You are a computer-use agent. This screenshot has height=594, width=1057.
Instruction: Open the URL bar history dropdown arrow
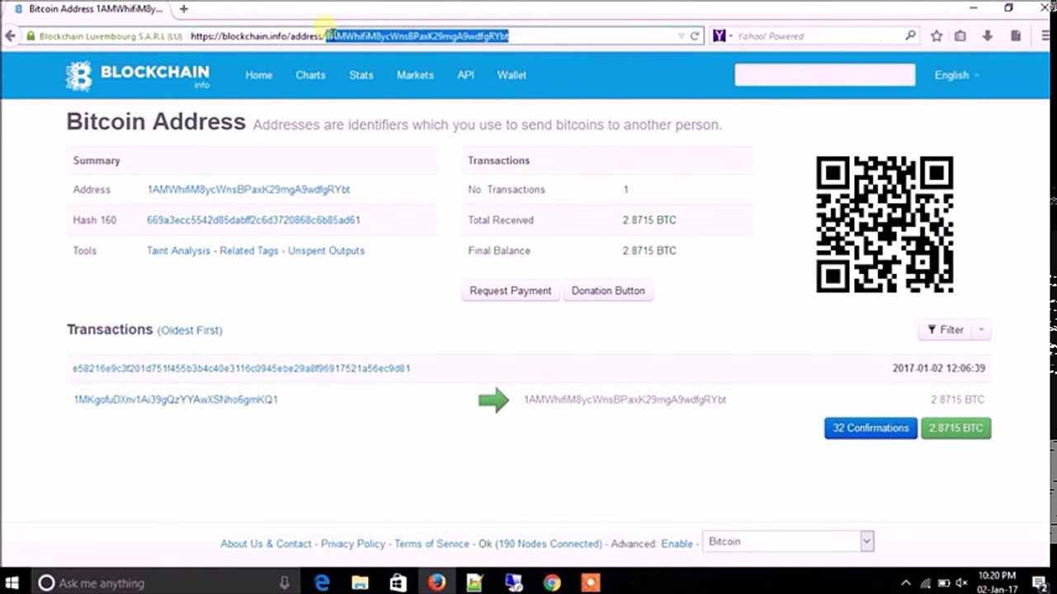coord(681,36)
